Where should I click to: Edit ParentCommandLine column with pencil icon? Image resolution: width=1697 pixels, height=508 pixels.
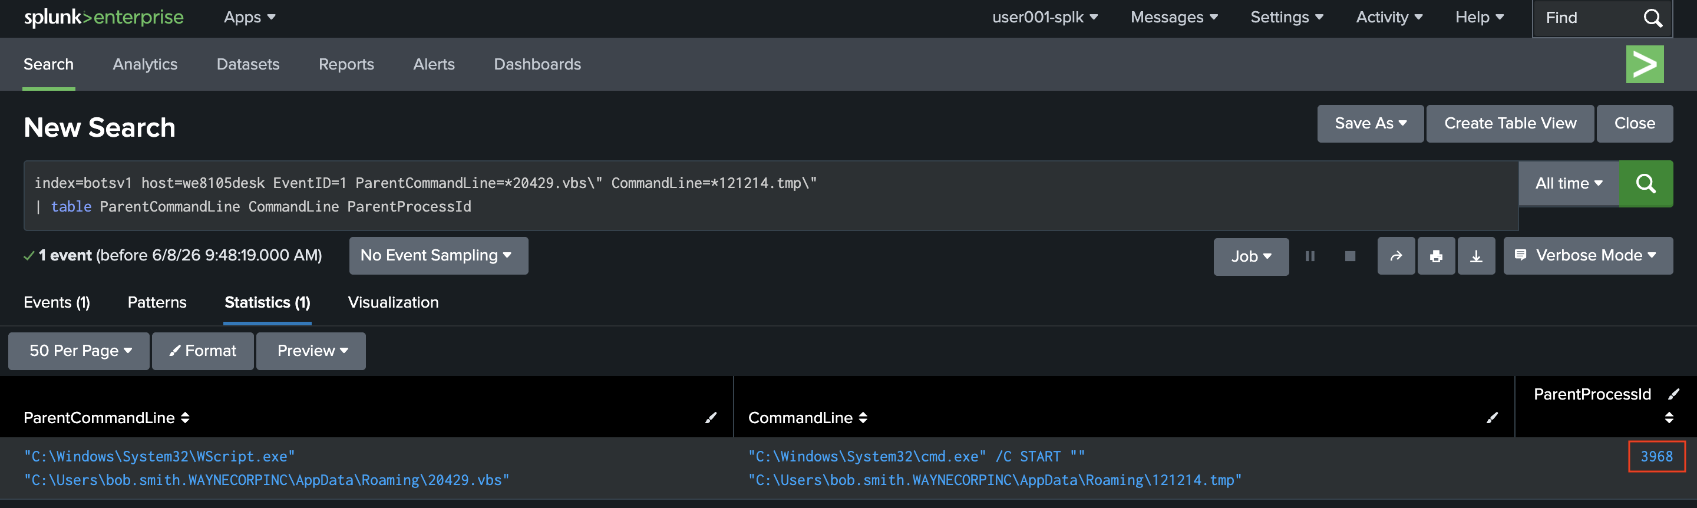711,418
